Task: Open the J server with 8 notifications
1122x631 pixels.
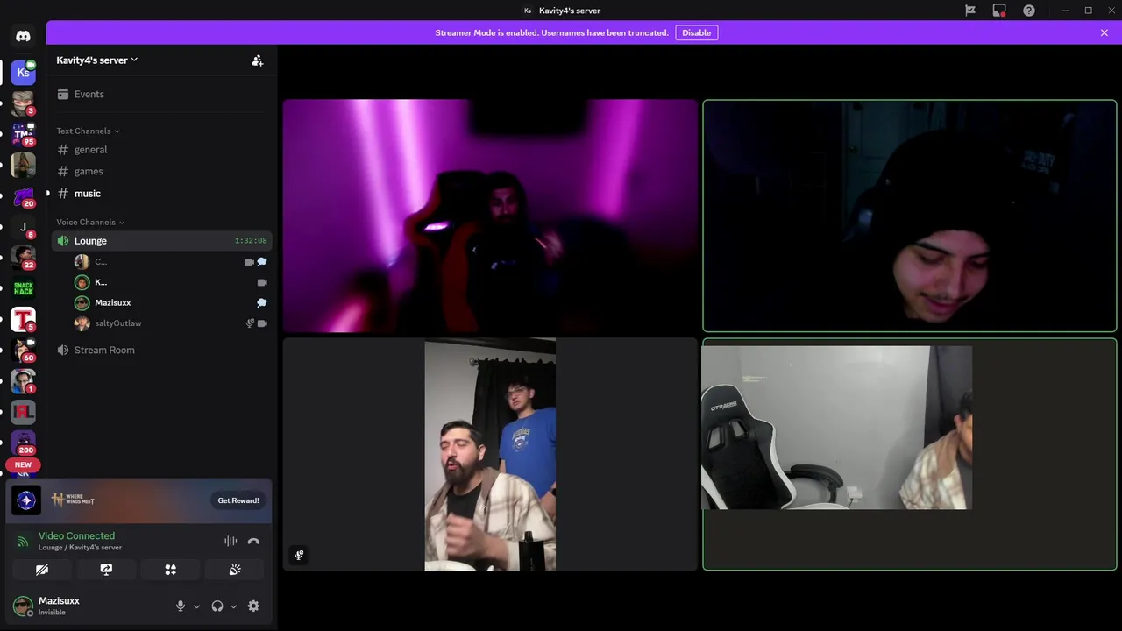Action: coord(23,227)
